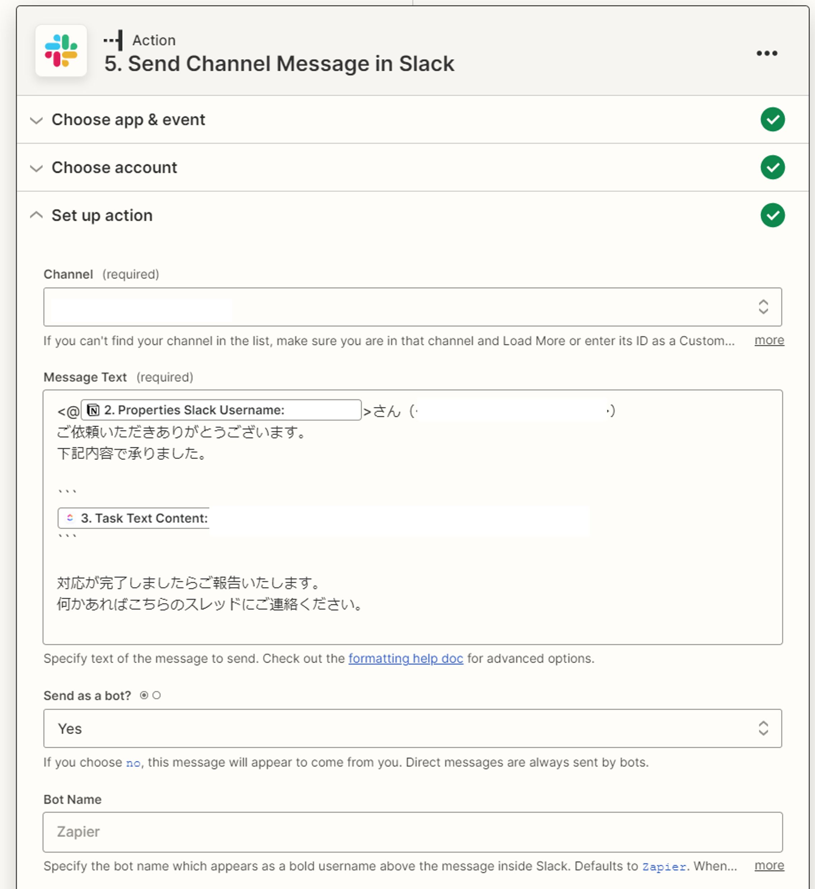Select the first radio option beside Send as a bot
Screen dimensions: 815x889
tap(144, 696)
